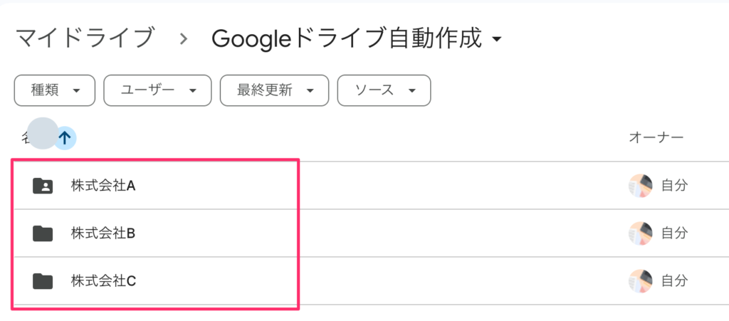Open the 種類 filter dropdown

54,90
